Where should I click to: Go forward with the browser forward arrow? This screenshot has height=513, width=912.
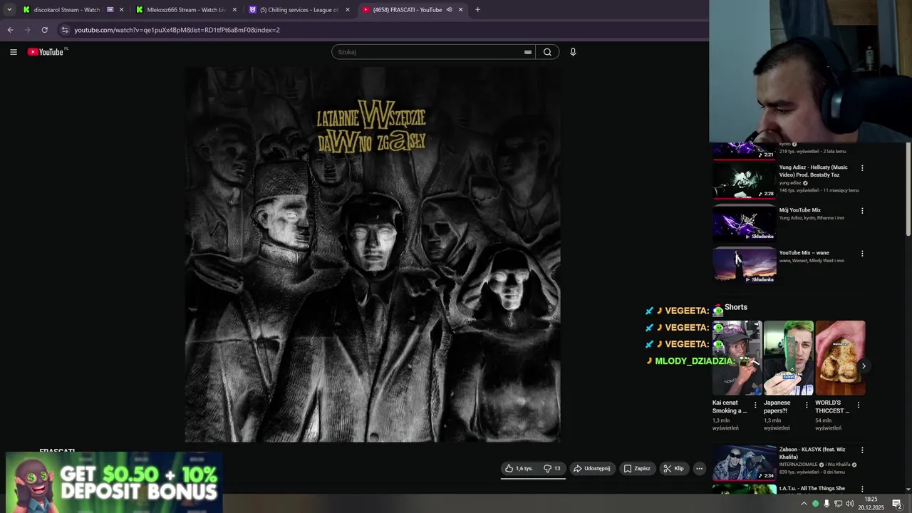click(x=27, y=30)
